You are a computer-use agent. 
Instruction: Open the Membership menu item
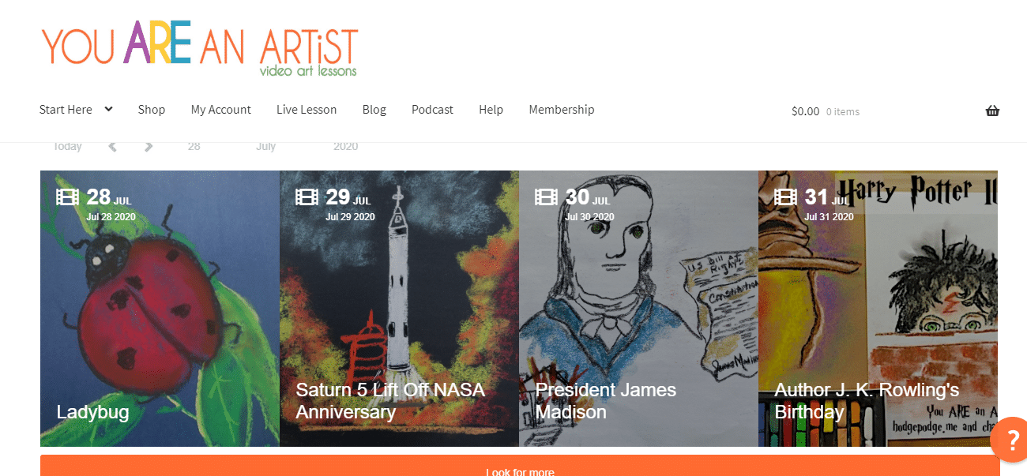coord(562,110)
